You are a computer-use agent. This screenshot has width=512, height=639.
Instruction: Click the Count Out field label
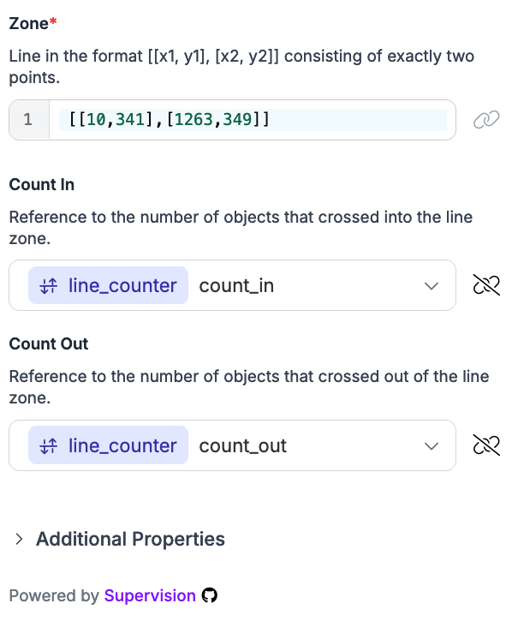49,344
